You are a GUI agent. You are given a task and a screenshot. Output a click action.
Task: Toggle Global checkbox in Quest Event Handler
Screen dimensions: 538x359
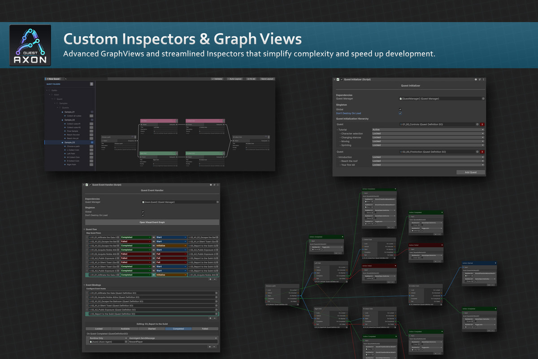(143, 212)
